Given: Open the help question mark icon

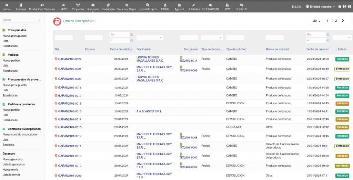Looking at the screenshot, I should [x=349, y=7].
